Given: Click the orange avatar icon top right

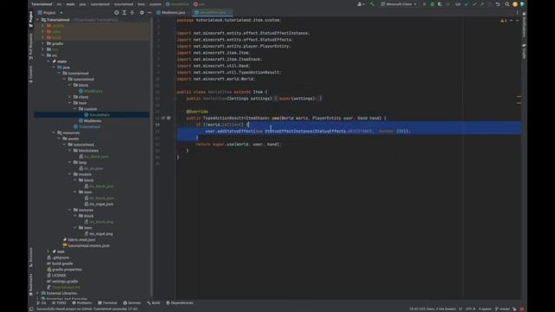Looking at the screenshot, I should (515, 4).
